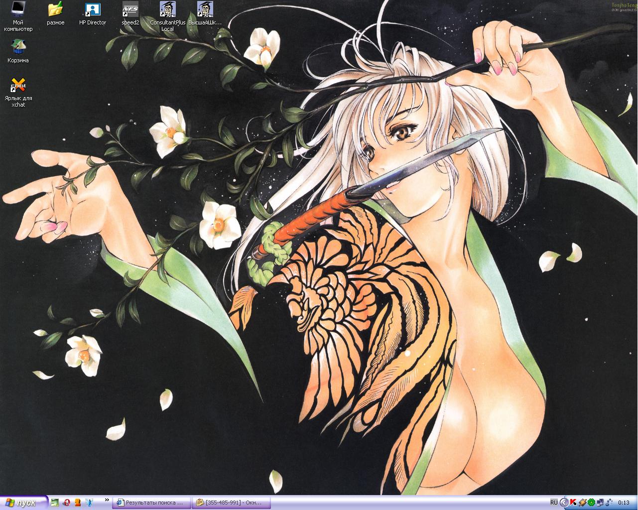
Task: Click the network connection tray icon
Action: pos(600,503)
